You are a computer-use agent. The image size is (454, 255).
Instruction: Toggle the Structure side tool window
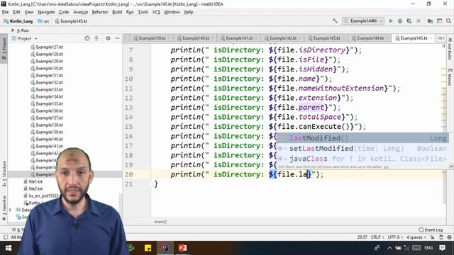coord(4,174)
